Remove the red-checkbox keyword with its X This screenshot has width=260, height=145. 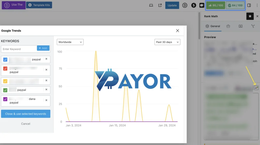(46, 70)
